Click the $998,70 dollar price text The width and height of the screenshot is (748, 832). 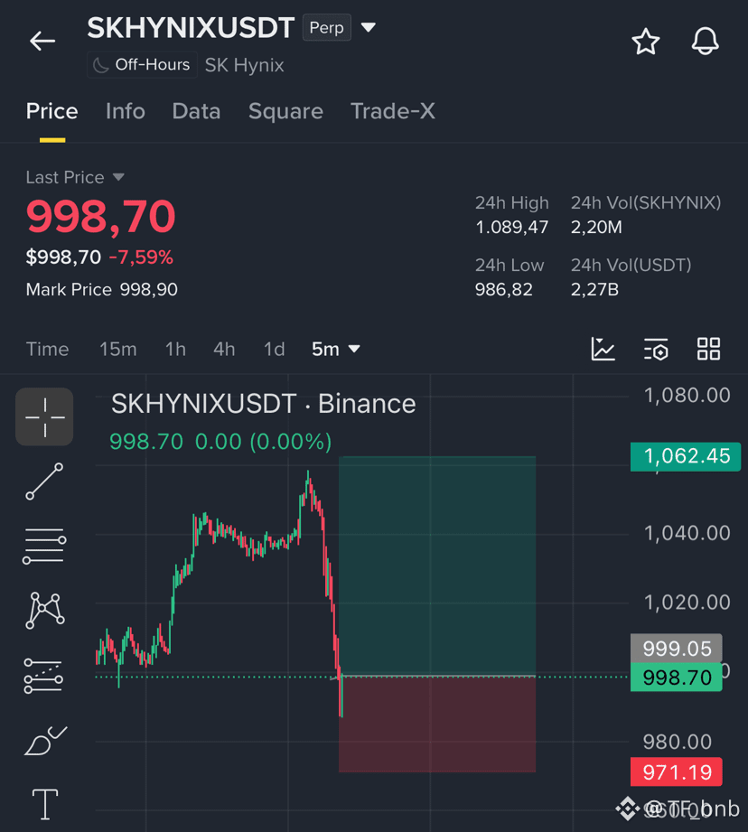click(63, 257)
